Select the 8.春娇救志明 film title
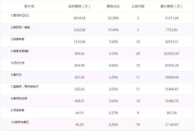 coord(21,98)
